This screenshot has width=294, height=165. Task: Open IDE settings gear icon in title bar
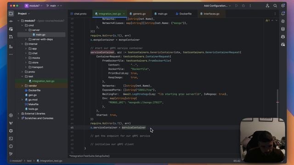[283, 6]
